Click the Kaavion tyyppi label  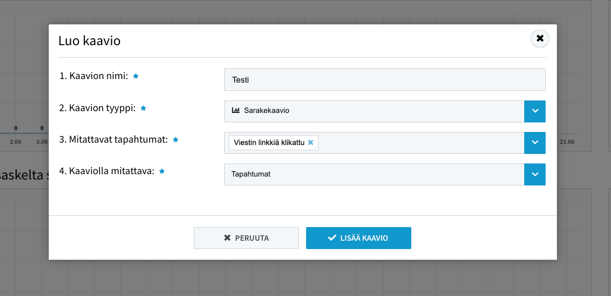point(97,108)
